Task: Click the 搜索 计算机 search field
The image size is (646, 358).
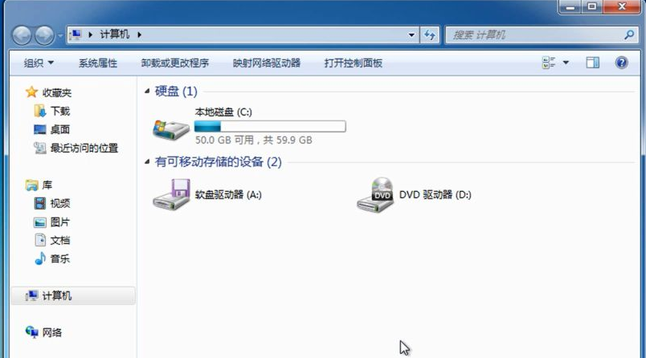Action: point(536,35)
